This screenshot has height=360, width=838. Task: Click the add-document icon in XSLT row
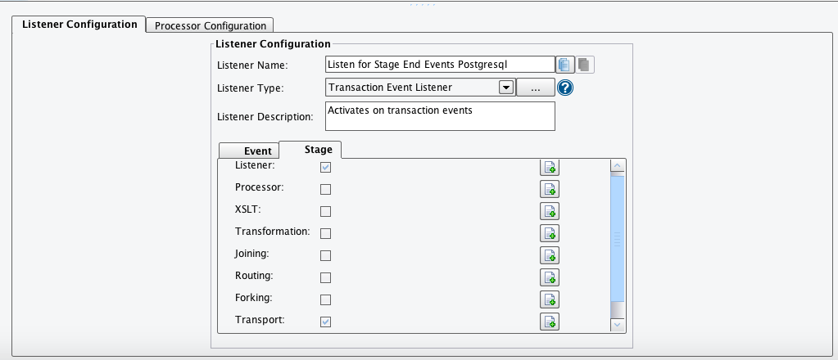tap(550, 211)
